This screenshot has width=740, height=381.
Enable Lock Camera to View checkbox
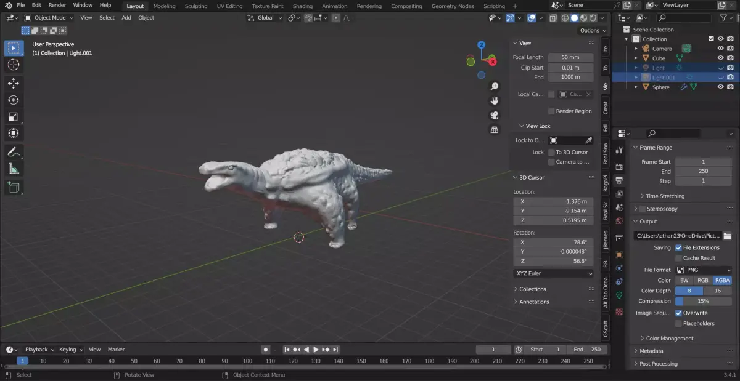point(551,162)
